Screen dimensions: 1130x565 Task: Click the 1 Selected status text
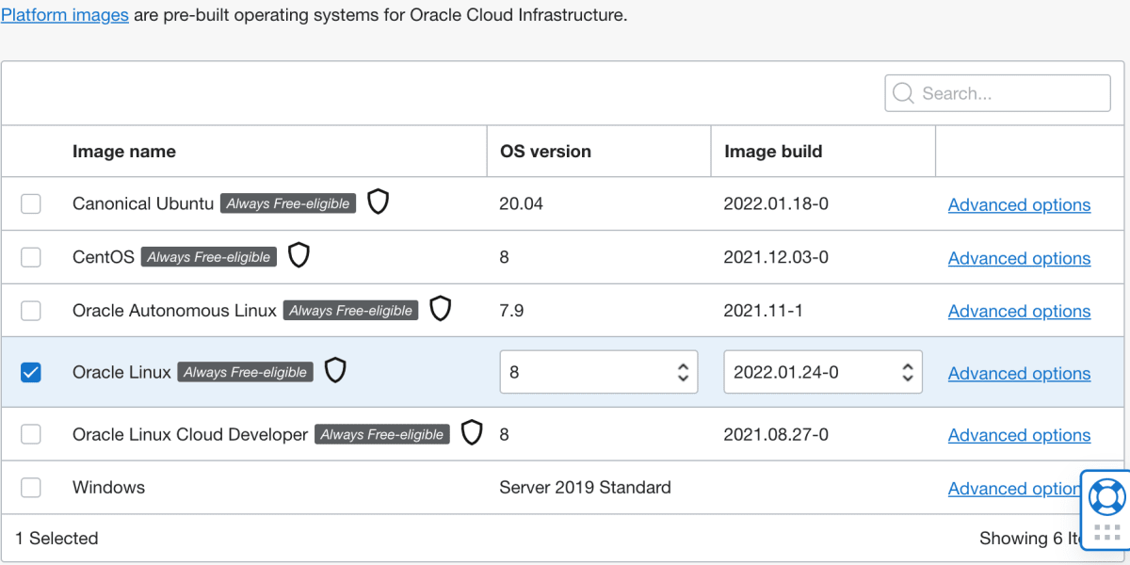click(56, 539)
